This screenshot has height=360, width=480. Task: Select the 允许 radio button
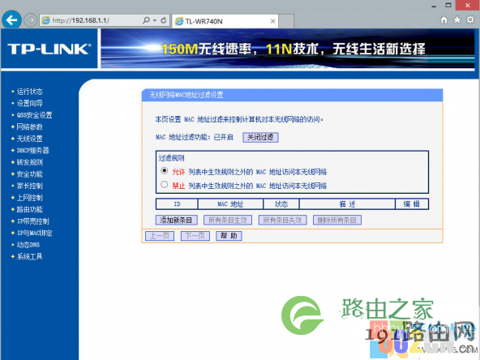tap(165, 170)
